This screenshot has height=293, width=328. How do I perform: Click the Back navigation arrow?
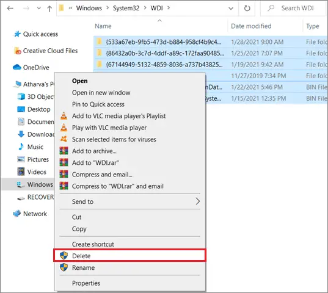click(x=10, y=9)
